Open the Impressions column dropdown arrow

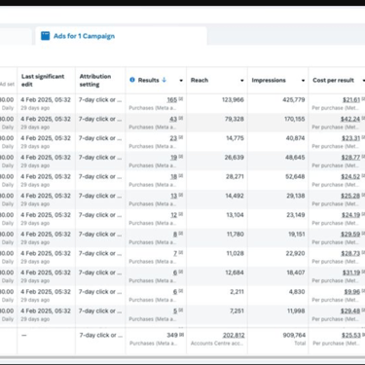tap(303, 81)
